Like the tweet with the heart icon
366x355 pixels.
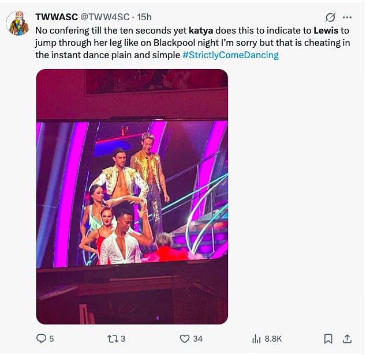(x=185, y=339)
